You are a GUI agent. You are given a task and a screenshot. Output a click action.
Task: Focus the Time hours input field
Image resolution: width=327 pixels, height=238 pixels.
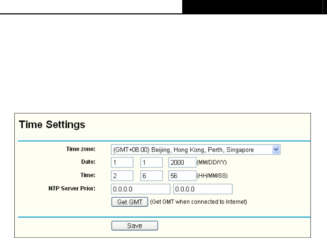coord(122,176)
